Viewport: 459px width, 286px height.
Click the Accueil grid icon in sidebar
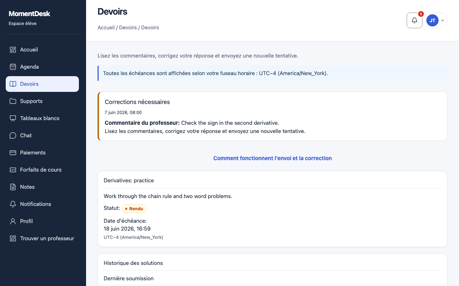13,50
